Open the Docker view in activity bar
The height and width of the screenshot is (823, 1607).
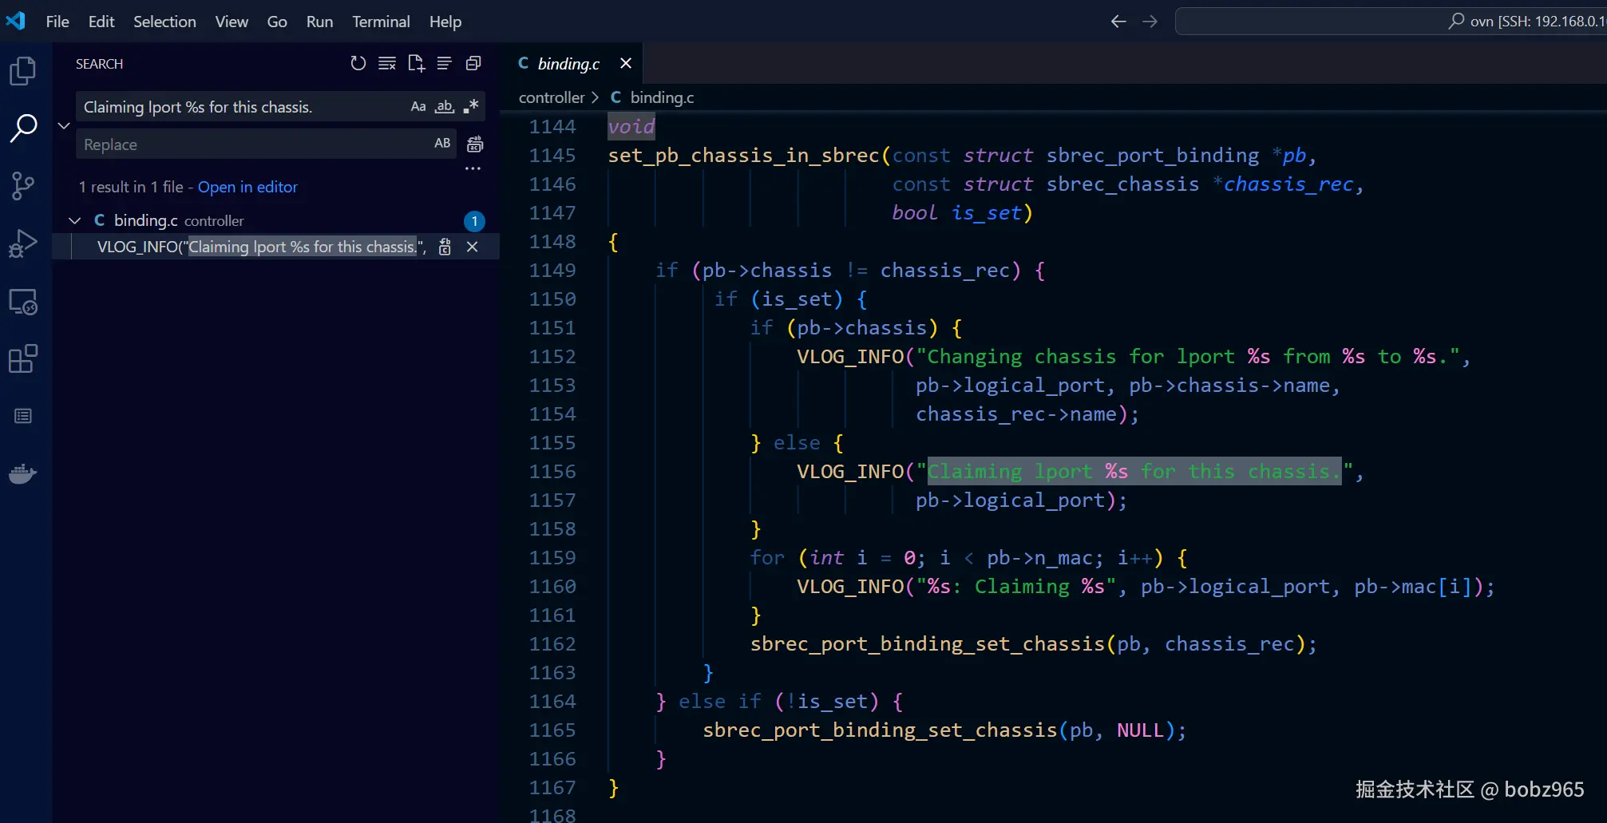tap(23, 474)
